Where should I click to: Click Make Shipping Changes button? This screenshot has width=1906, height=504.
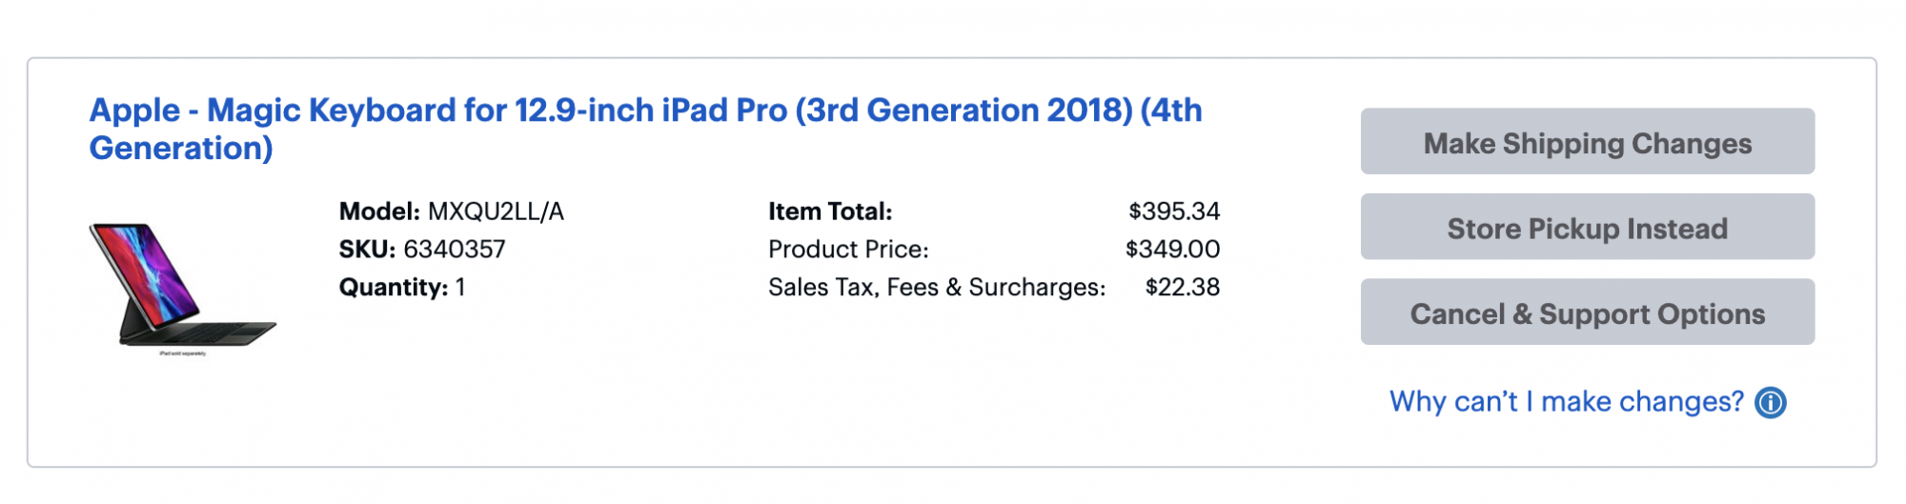pos(1587,141)
